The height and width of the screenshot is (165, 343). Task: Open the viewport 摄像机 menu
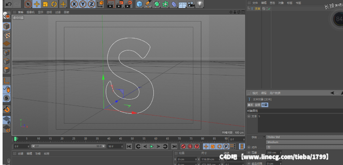pyautogui.click(x=30, y=12)
